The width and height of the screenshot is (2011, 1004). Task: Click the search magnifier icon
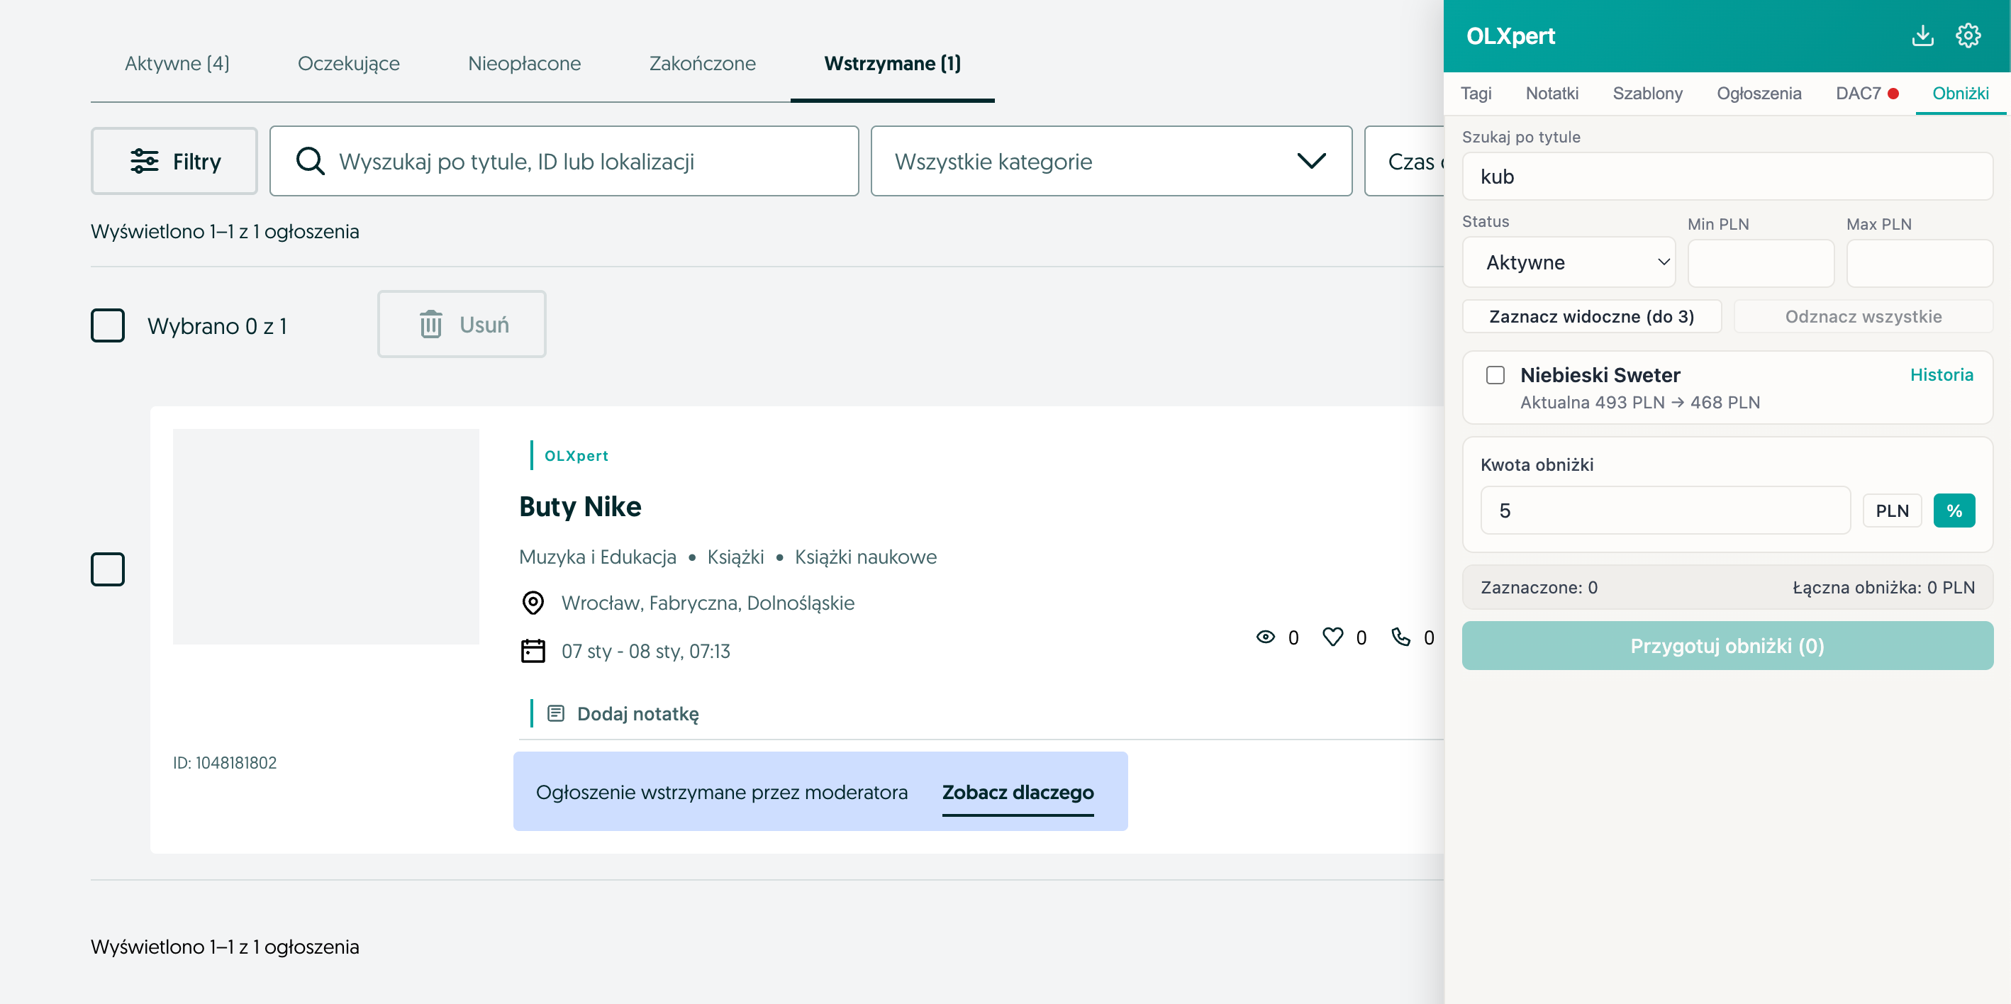(x=310, y=160)
